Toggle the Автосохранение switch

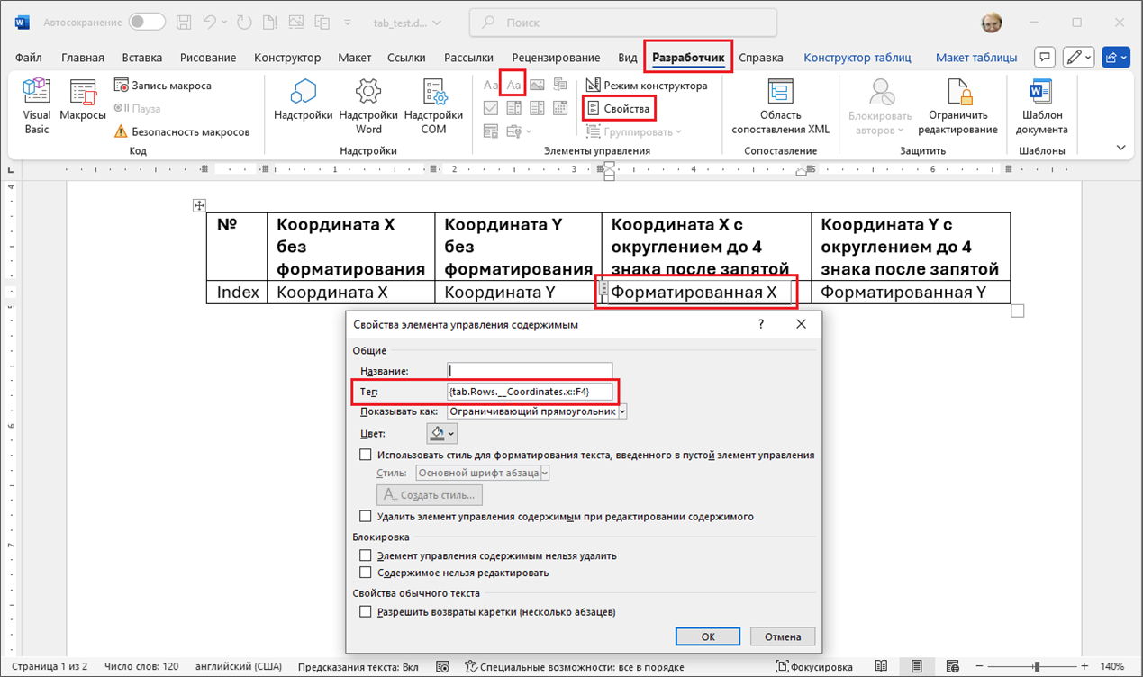click(147, 22)
